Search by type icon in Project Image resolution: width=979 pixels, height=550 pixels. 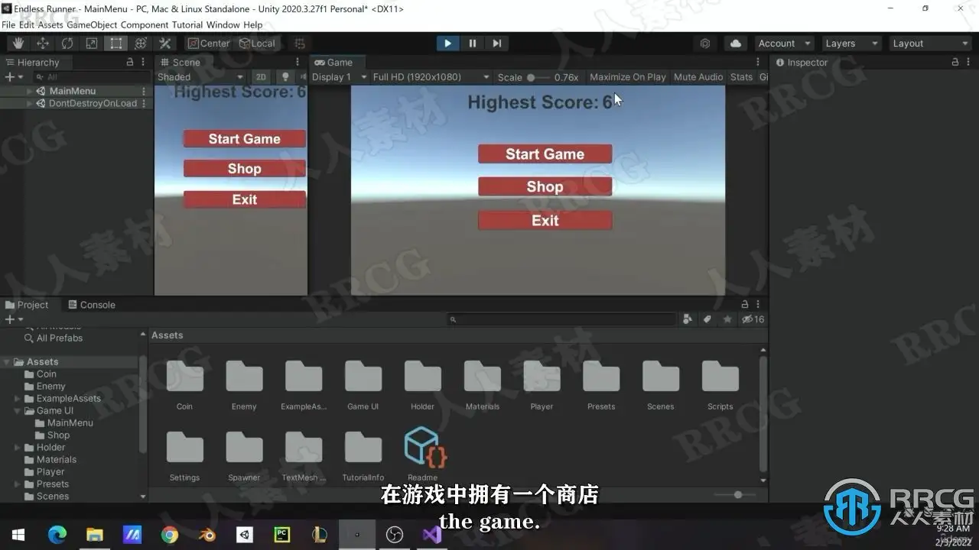[688, 319]
